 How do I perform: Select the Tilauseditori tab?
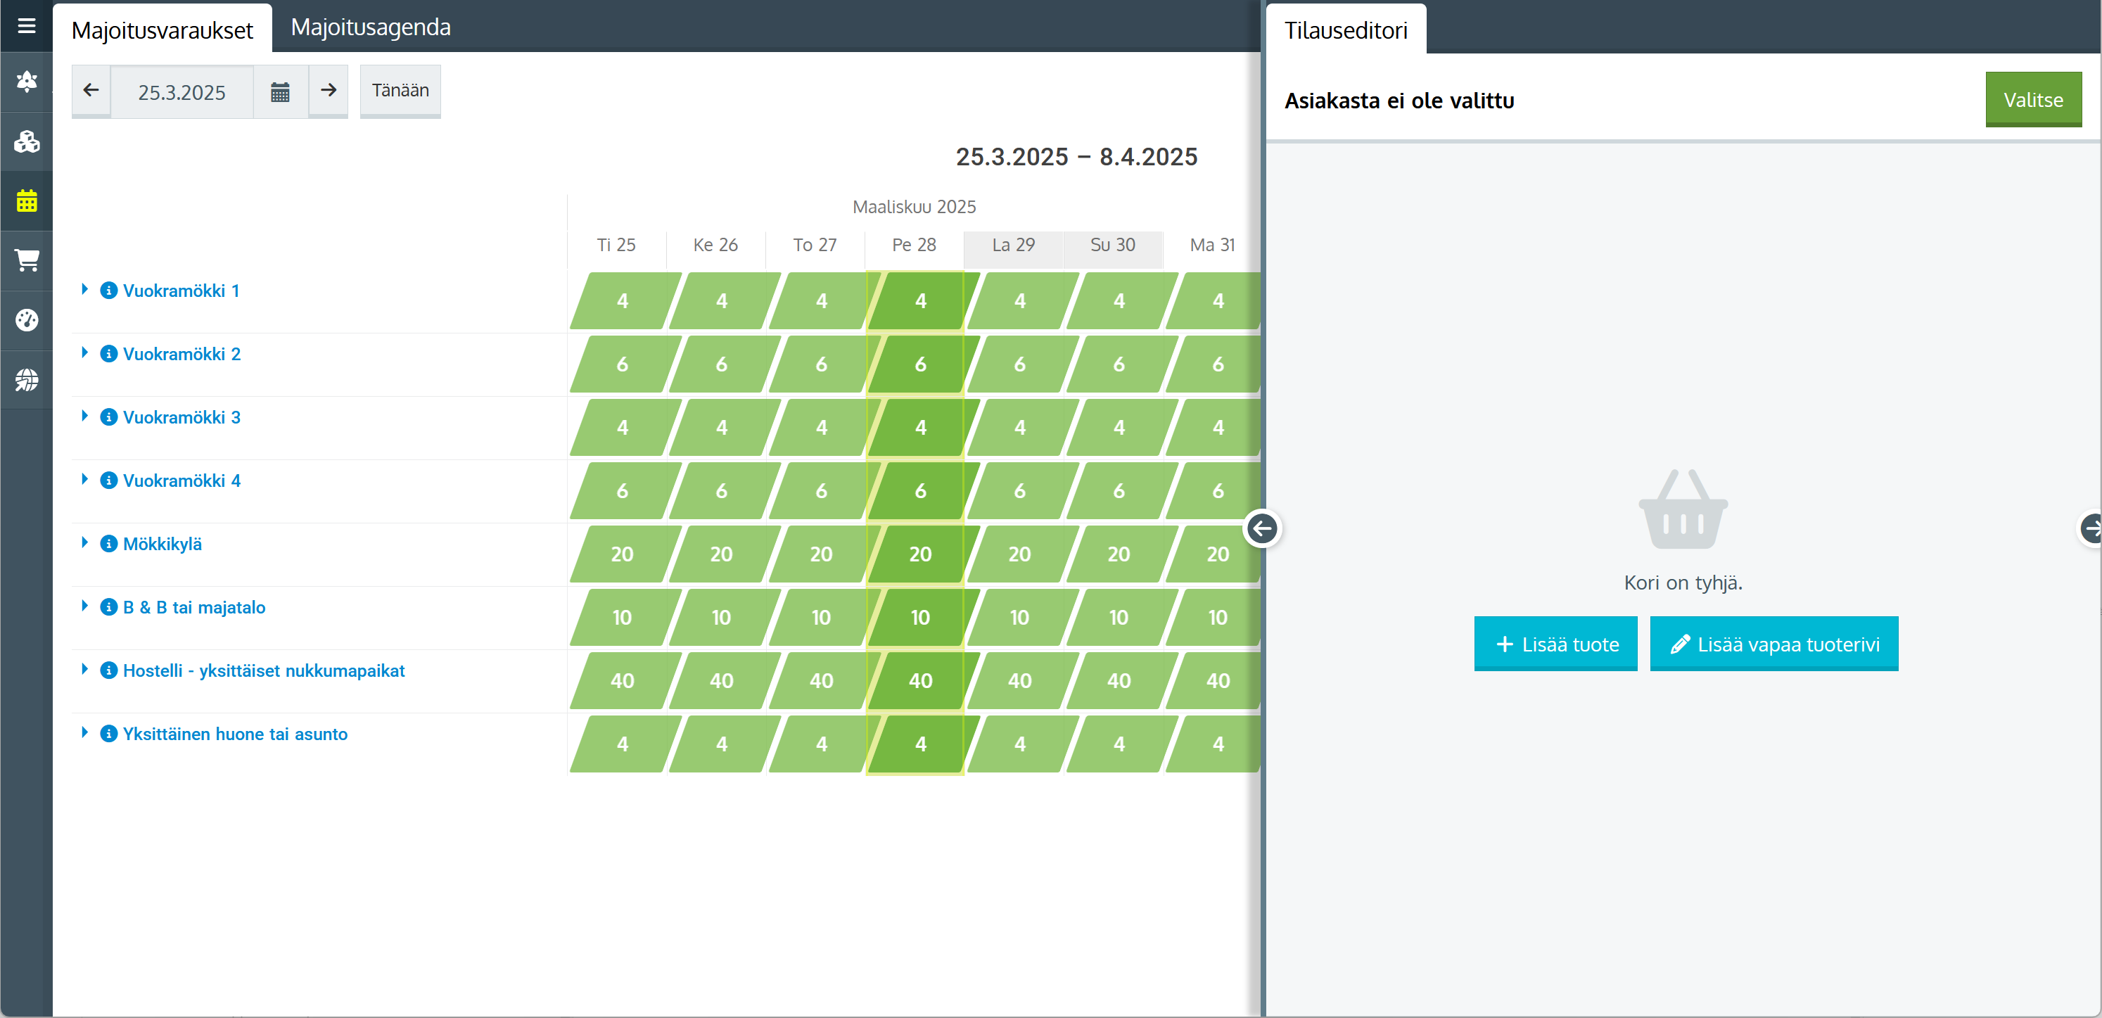pos(1346,30)
